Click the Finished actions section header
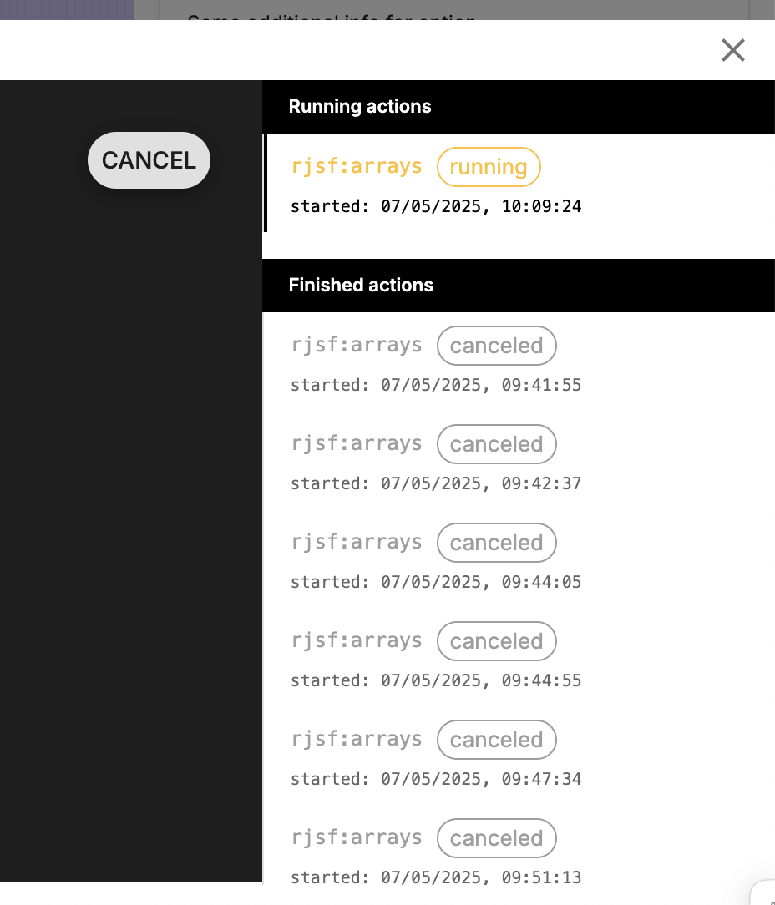The width and height of the screenshot is (775, 905). point(361,285)
